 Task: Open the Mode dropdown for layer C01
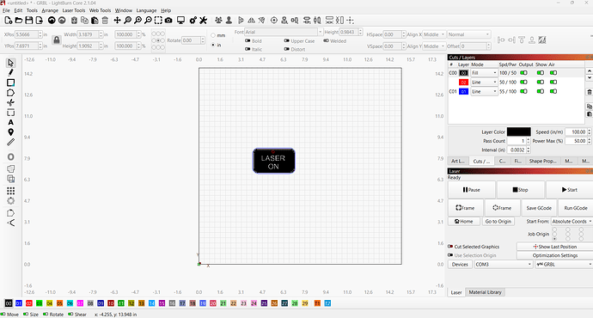pos(484,91)
